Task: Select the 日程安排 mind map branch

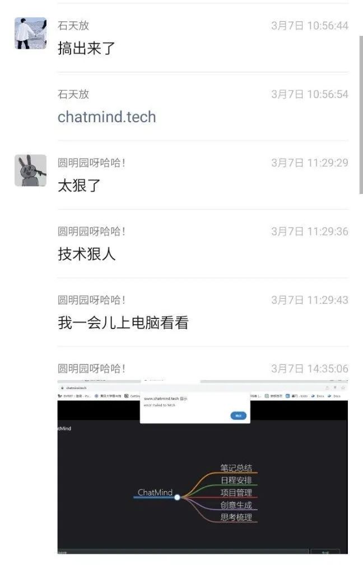Action: point(236,480)
